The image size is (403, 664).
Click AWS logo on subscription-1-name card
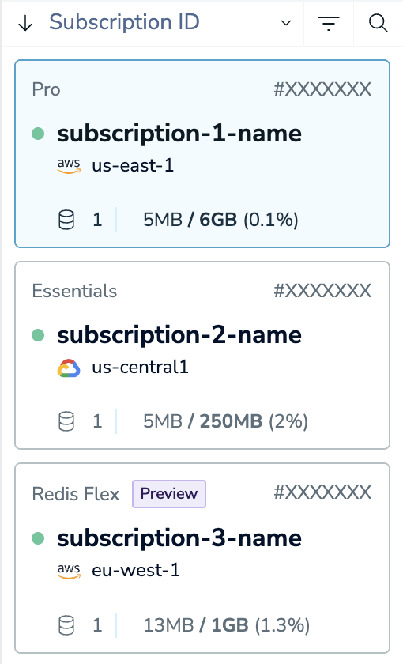click(69, 165)
